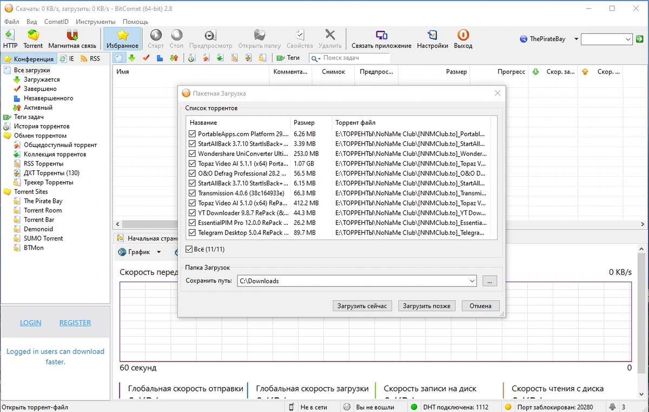Sort task list by Прогресс column
The height and width of the screenshot is (412, 649).
[x=500, y=72]
